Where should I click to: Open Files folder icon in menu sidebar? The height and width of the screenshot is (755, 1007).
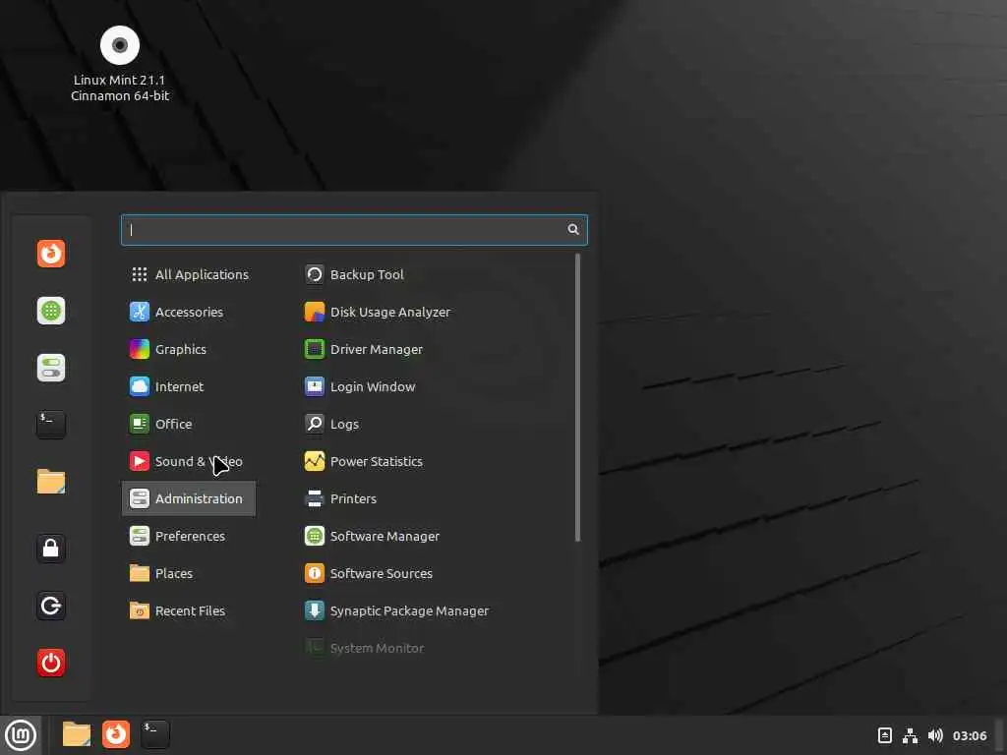click(51, 482)
